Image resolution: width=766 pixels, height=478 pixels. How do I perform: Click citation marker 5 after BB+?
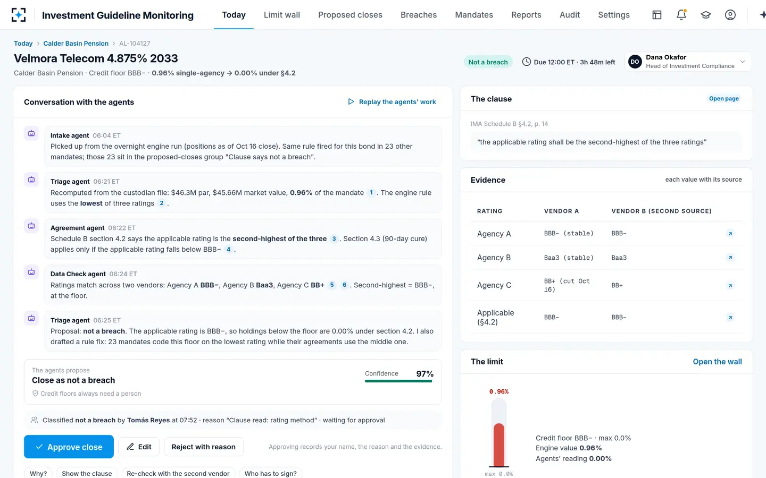click(x=332, y=285)
